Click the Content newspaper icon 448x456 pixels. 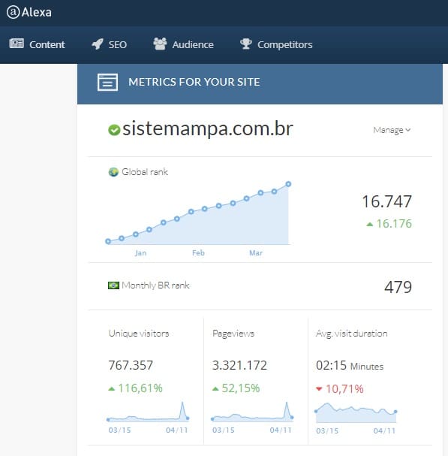pyautogui.click(x=17, y=44)
